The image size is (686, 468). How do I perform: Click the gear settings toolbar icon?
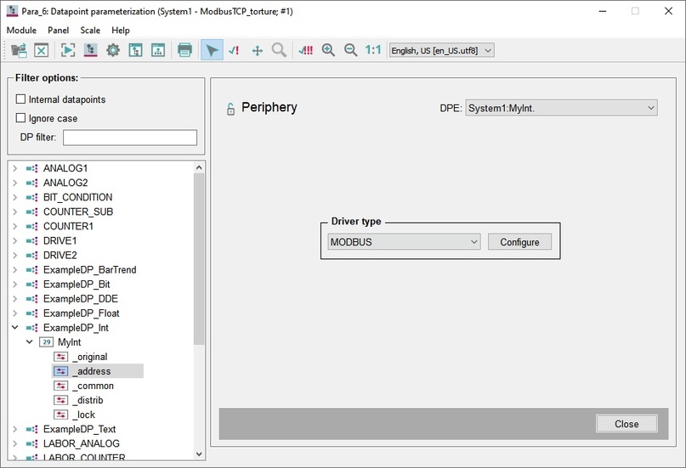coord(113,50)
